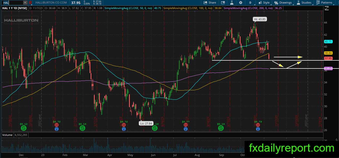This screenshot has width=339, height=158.
Task: Click the drawing tool icon at top right of the price axis
Action: click(x=326, y=8)
